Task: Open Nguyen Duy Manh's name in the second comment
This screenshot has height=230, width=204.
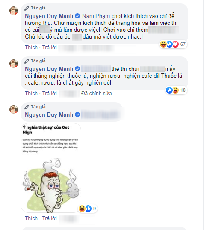Action: coord(49,69)
